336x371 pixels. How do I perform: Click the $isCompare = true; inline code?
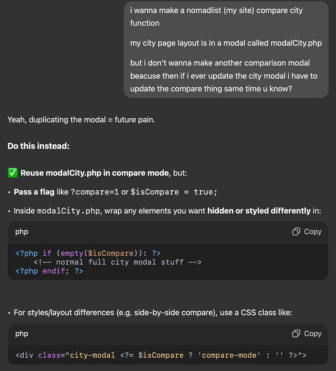[174, 192]
